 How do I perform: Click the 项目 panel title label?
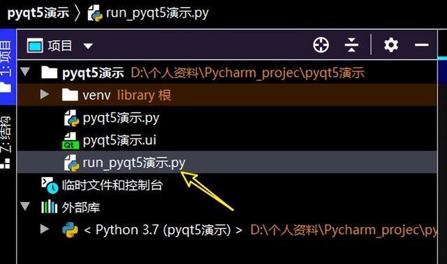(60, 45)
